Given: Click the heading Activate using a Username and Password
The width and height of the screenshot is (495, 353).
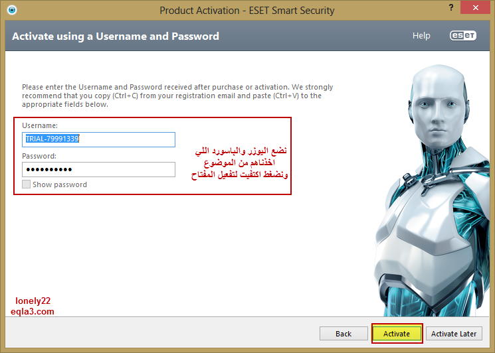Looking at the screenshot, I should pos(116,36).
